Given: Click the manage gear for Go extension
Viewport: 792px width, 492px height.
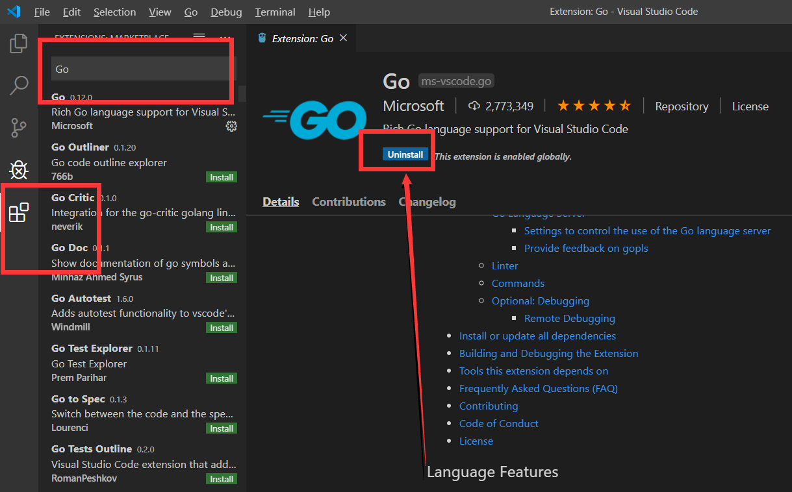Looking at the screenshot, I should 231,126.
